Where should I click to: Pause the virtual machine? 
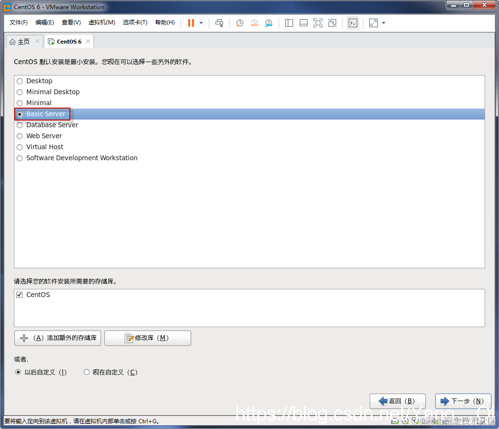(191, 23)
